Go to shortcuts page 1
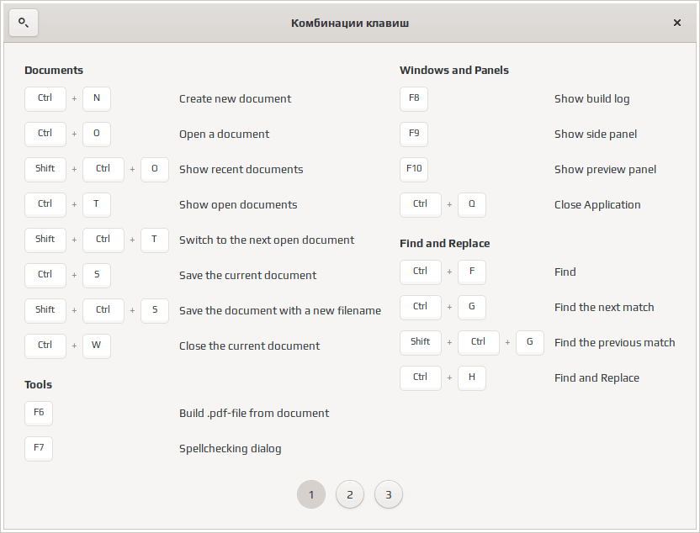 311,494
